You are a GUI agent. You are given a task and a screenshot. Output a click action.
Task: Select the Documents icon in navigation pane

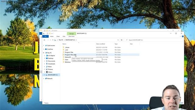[47, 61]
